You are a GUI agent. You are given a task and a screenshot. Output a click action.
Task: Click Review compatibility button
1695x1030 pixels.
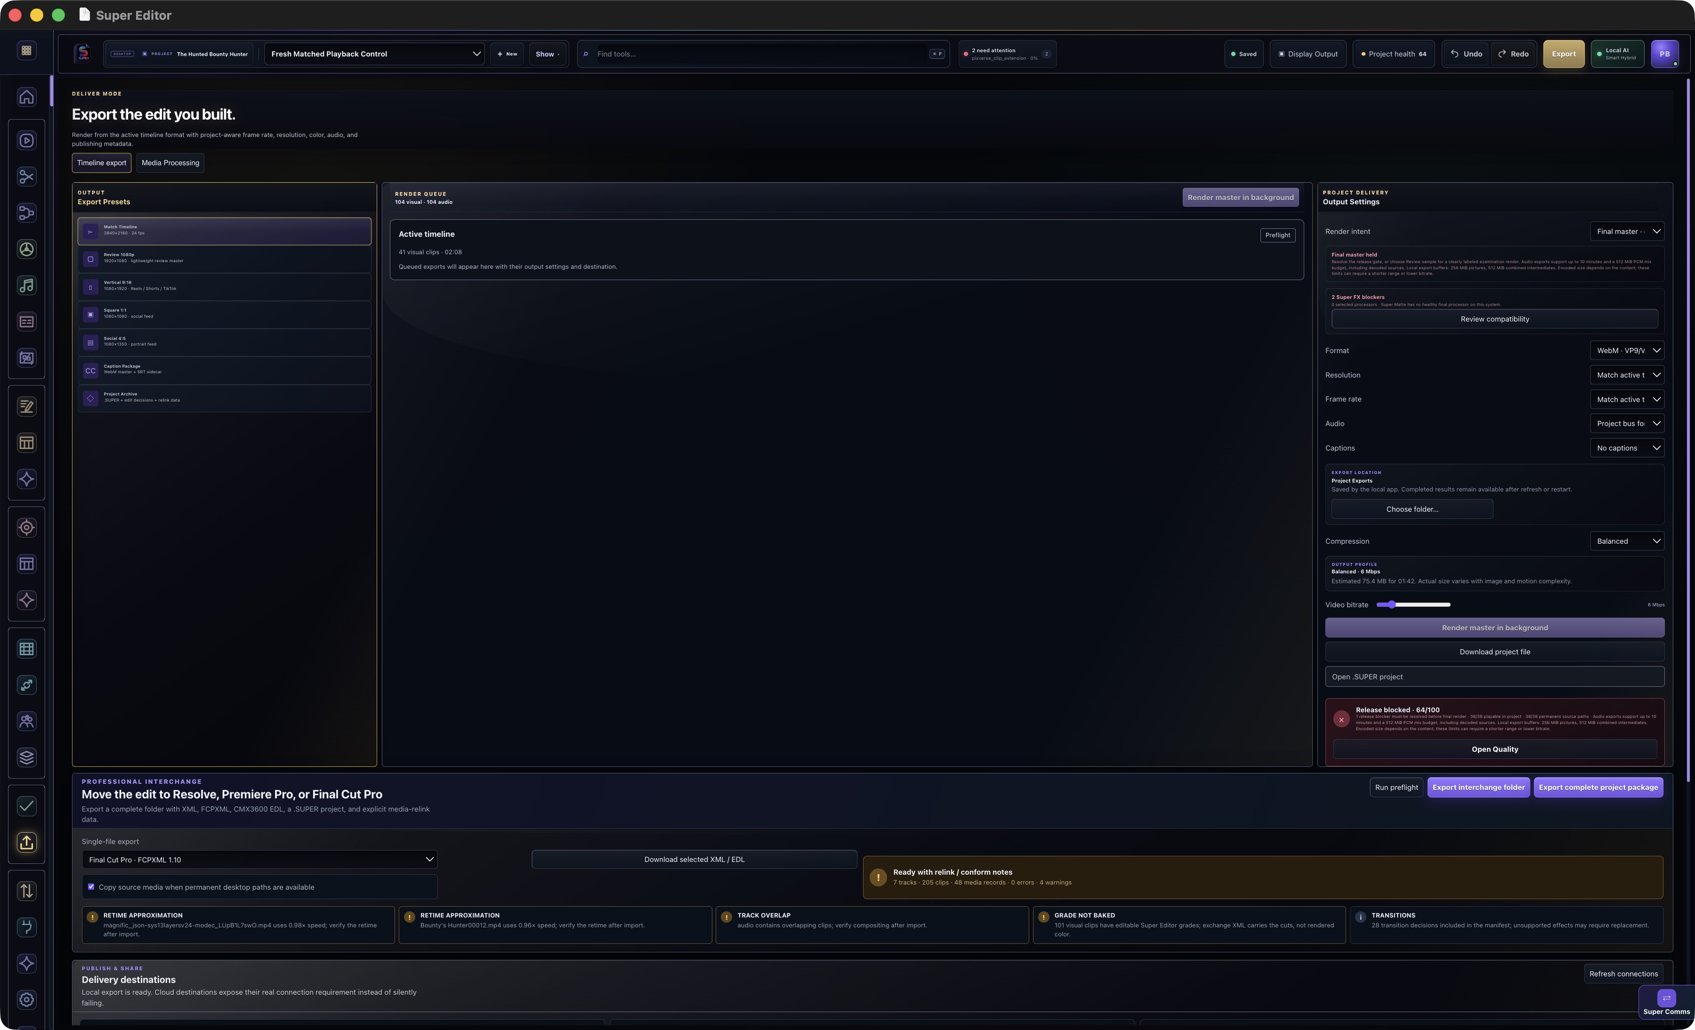click(x=1494, y=319)
